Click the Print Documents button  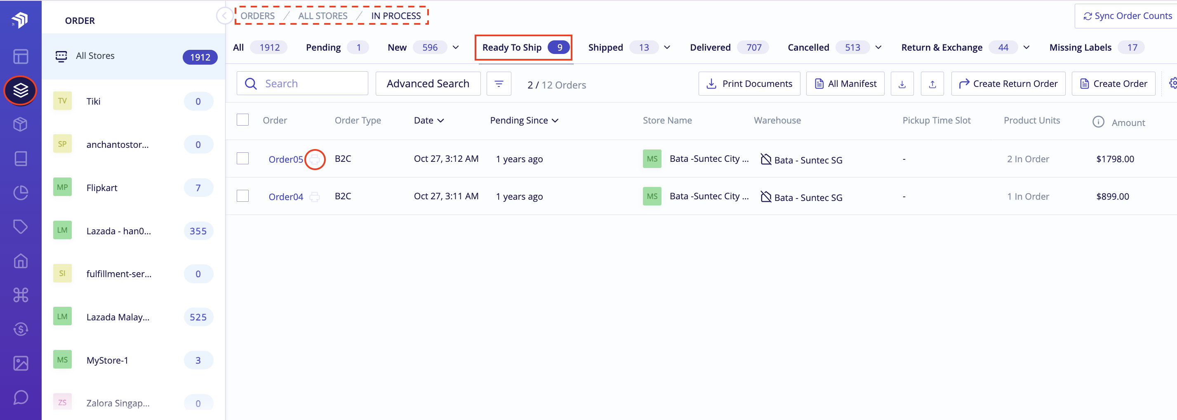(x=749, y=84)
